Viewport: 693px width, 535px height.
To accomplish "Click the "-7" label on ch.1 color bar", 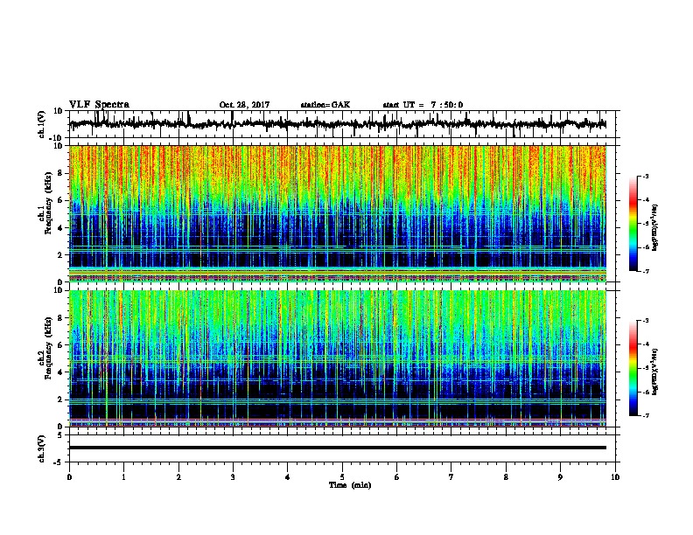I will tap(646, 271).
